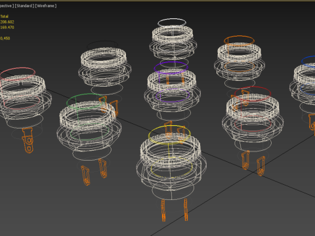Select the '169.470' statistics value
The image size is (315, 236).
click(x=7, y=28)
